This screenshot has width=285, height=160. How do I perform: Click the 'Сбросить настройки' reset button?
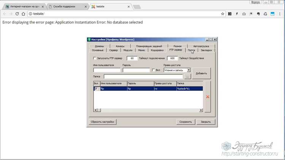coord(103,122)
